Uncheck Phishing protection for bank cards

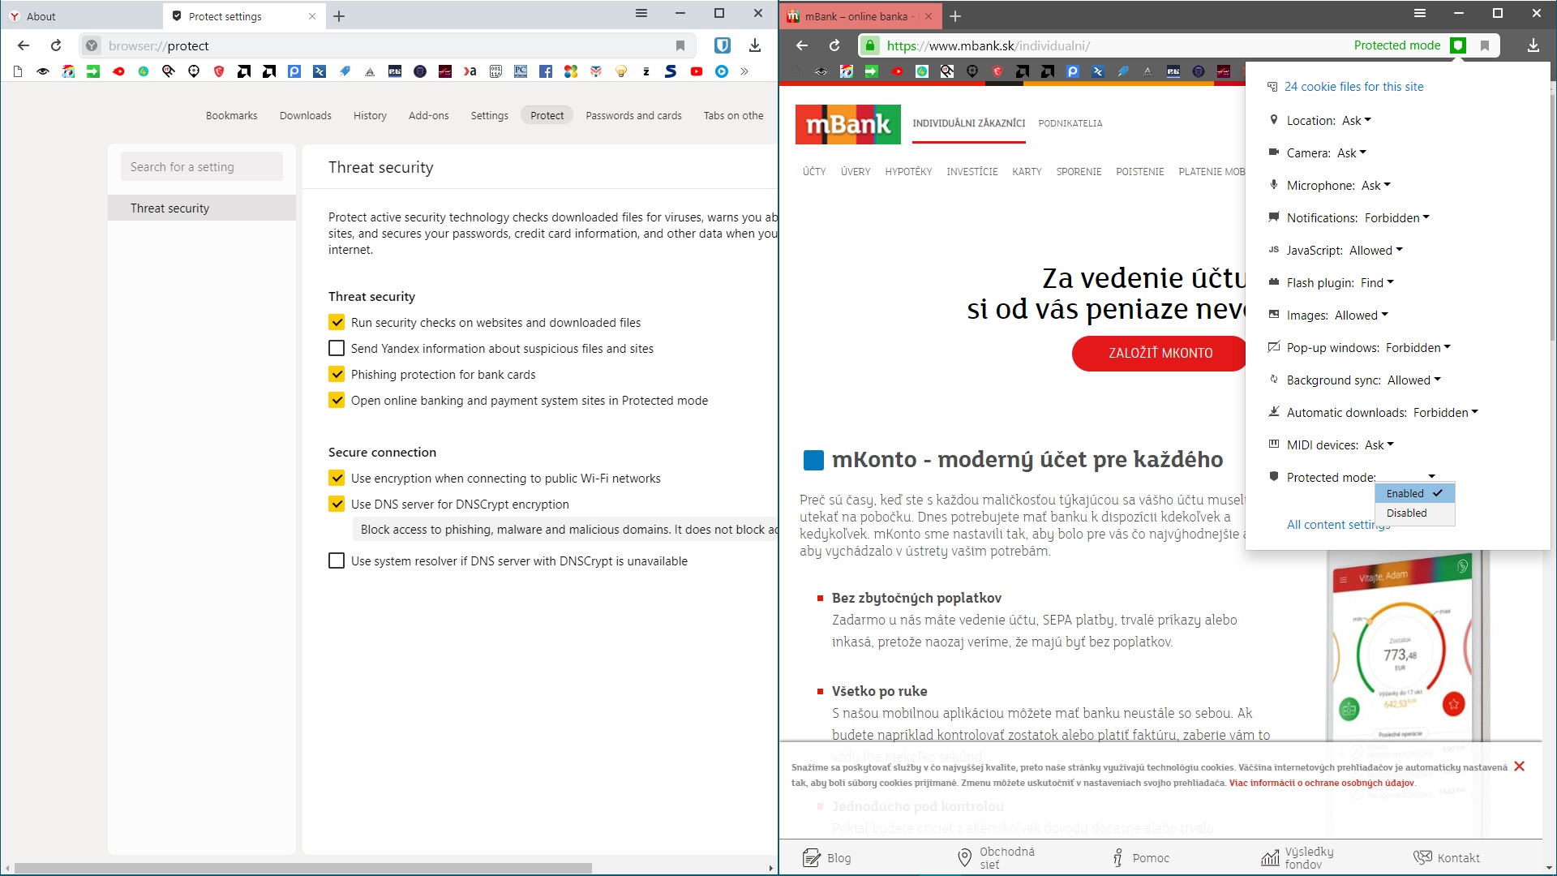[337, 374]
